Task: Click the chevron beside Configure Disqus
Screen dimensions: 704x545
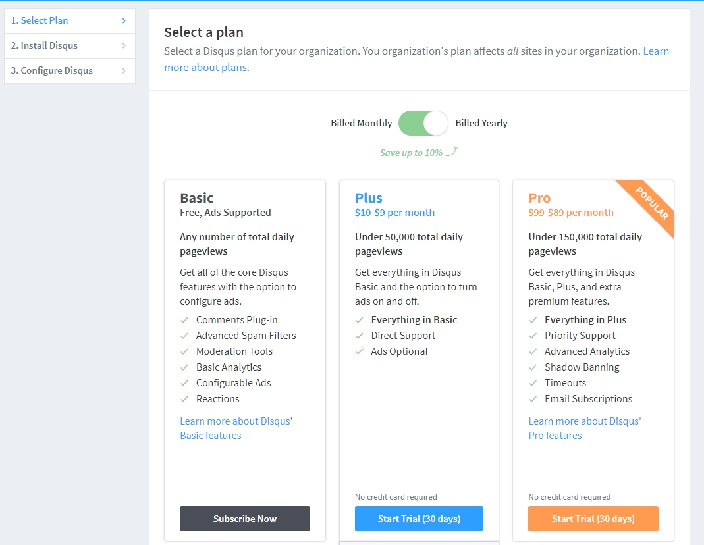Action: pos(124,71)
